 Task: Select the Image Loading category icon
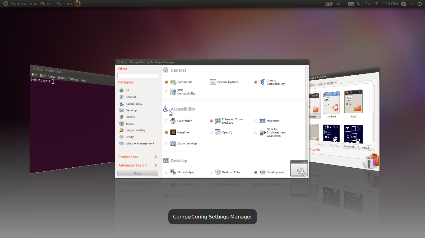point(121,130)
